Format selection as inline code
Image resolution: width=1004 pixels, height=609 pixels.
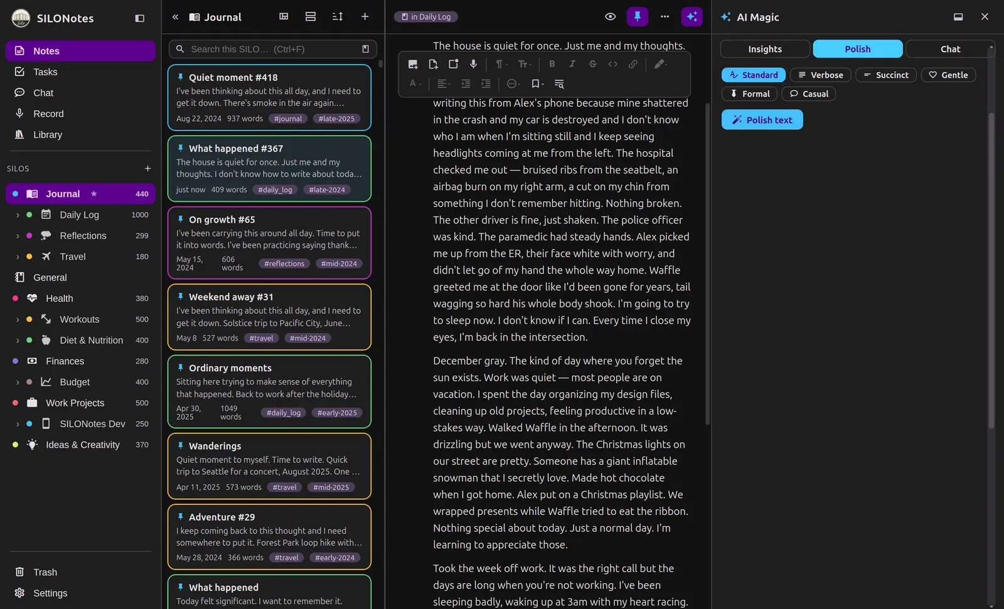tap(613, 64)
